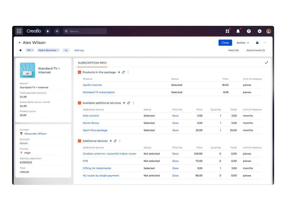This screenshot has height=211, width=286.
Task: Click the Search input field
Action: [85, 31]
